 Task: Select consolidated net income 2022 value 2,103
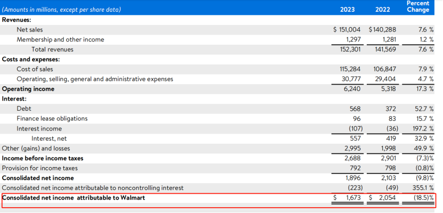click(388, 178)
